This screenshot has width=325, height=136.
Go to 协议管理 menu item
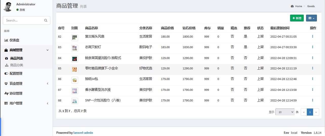click(16, 93)
